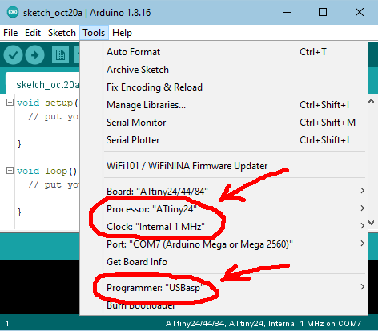Viewport: 378px width, 331px height.
Task: Click the Arduino logo in title bar
Action: pos(13,12)
